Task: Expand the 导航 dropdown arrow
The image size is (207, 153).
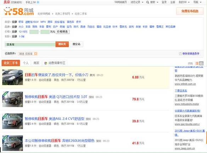Action: coord(201,2)
